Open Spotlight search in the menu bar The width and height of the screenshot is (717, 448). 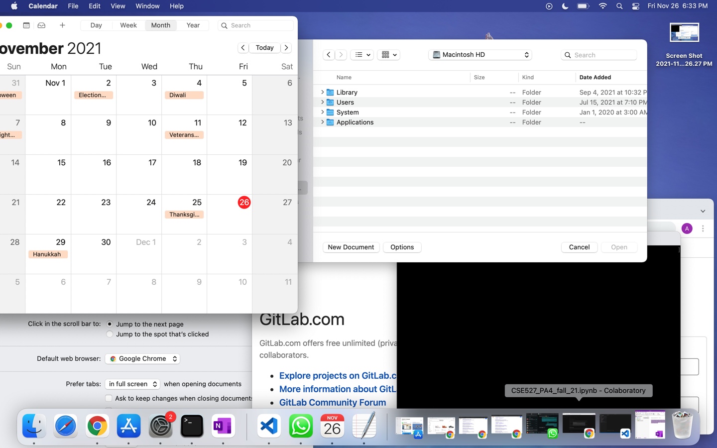[x=619, y=6]
